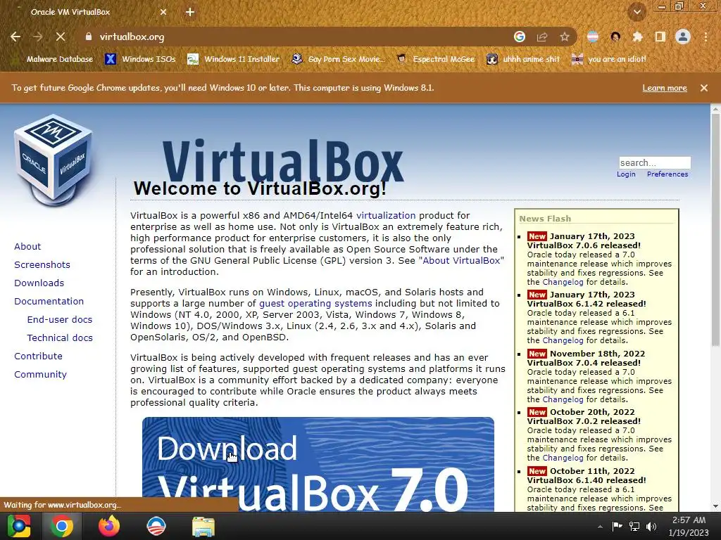The height and width of the screenshot is (540, 721).
Task: Open the Windows ISOs bookmark
Action: (x=140, y=59)
